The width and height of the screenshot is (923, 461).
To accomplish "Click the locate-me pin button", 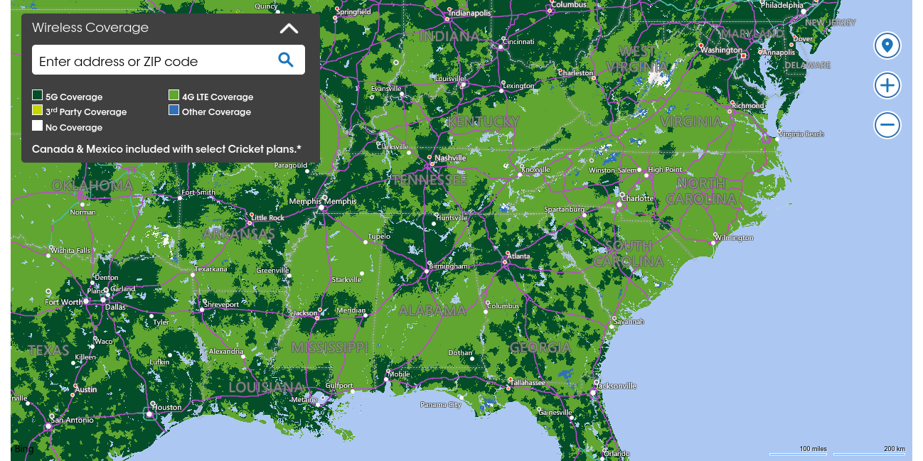I will 887,46.
